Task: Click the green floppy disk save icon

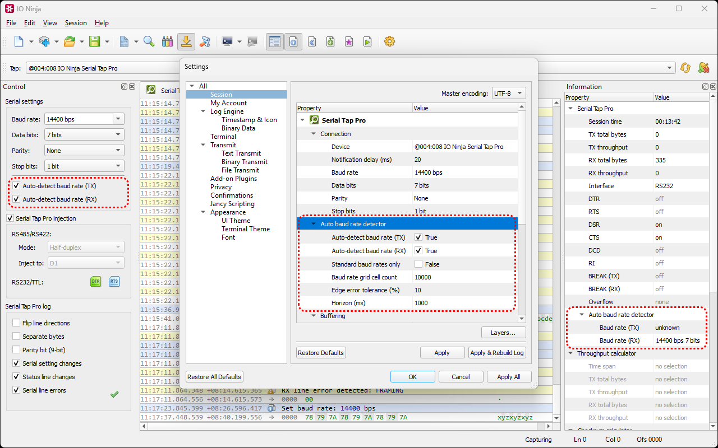Action: coord(94,41)
